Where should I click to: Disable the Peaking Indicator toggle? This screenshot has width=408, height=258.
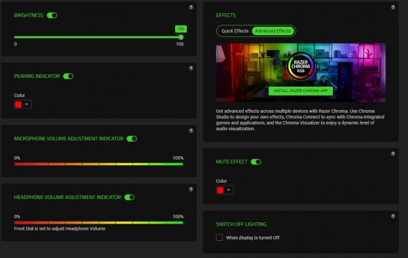(x=68, y=76)
